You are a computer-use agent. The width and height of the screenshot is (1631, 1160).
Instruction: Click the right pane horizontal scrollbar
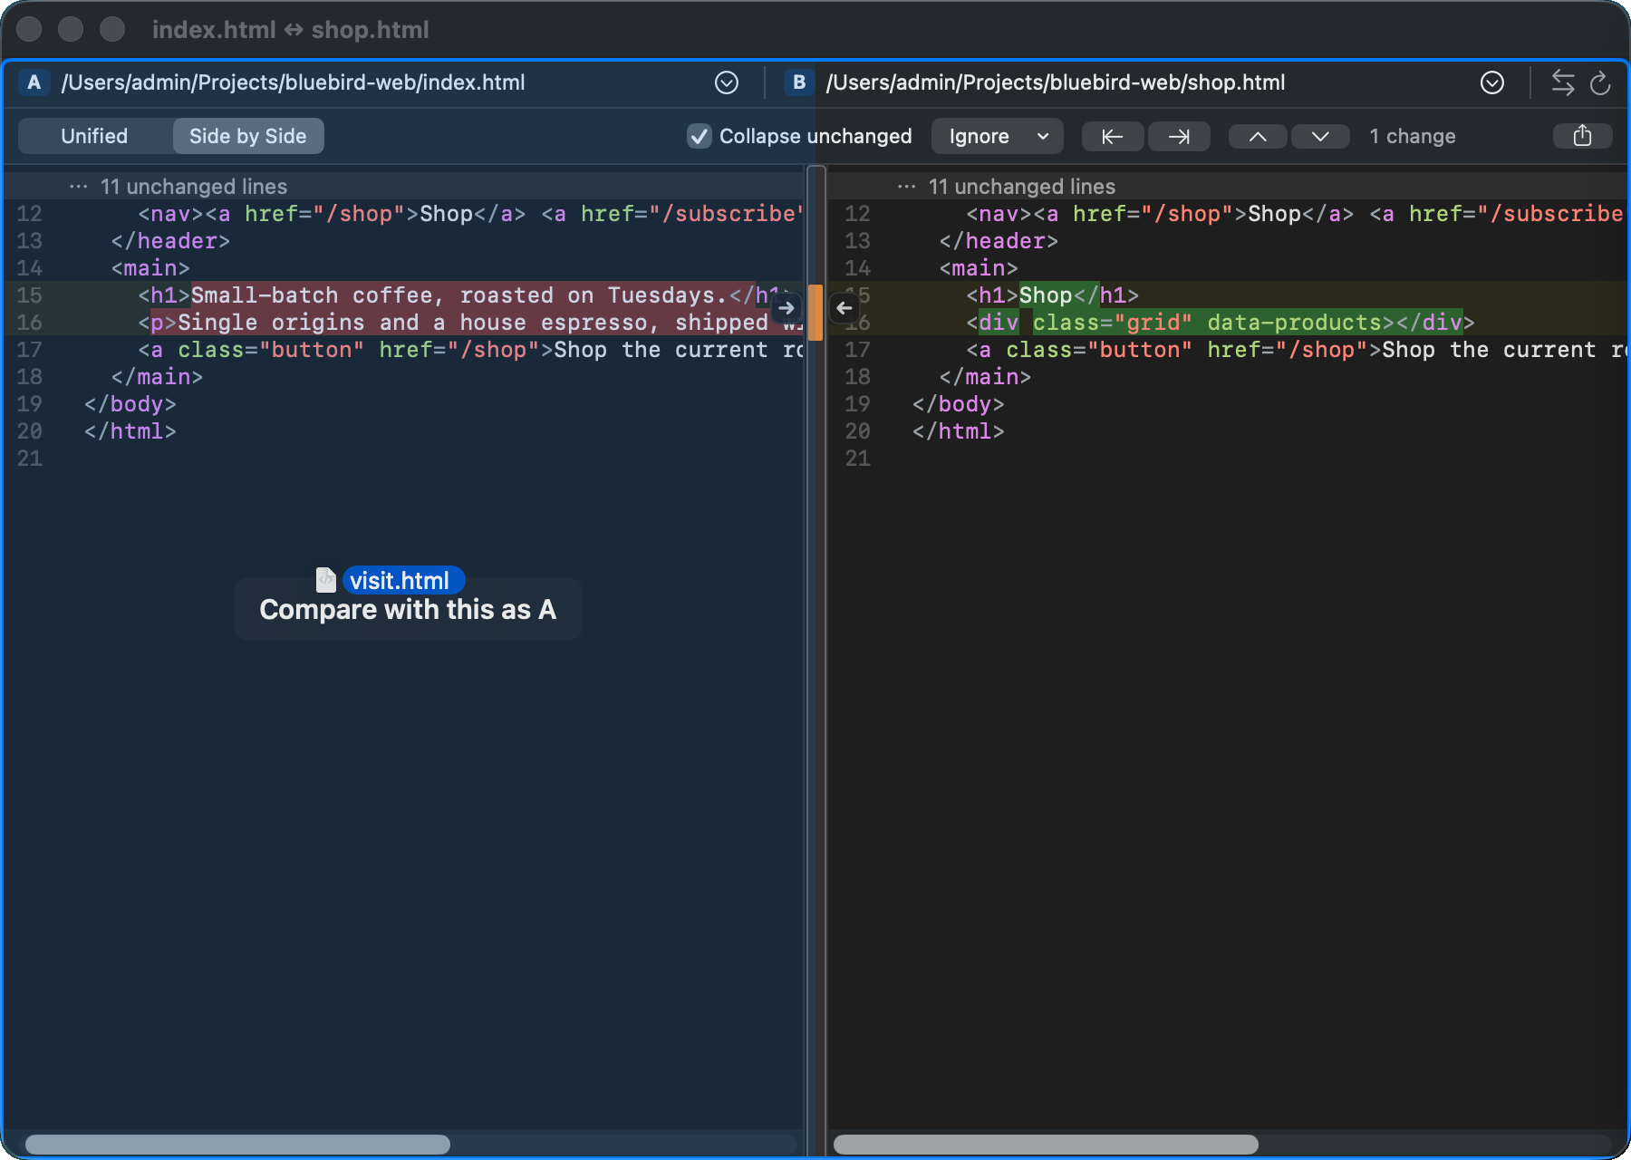point(1046,1144)
